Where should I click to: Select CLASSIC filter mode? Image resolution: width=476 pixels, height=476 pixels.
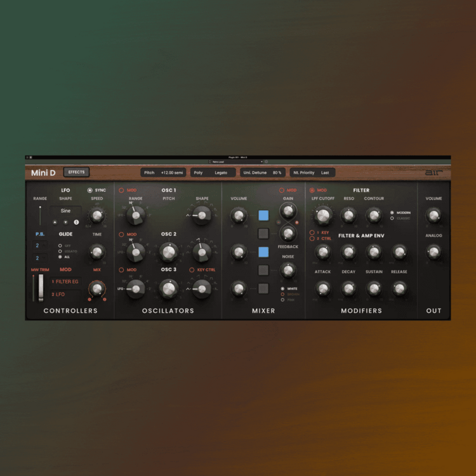392,218
